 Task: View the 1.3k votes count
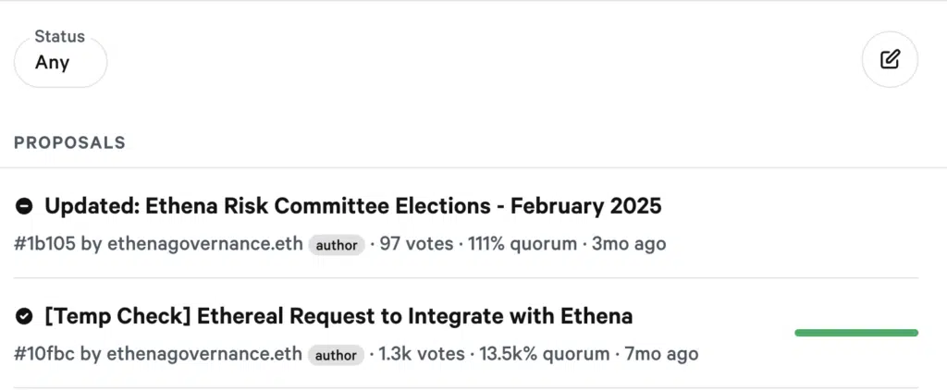[422, 354]
